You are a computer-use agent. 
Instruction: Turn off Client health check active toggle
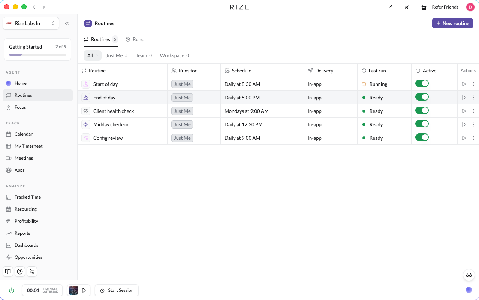(x=422, y=111)
